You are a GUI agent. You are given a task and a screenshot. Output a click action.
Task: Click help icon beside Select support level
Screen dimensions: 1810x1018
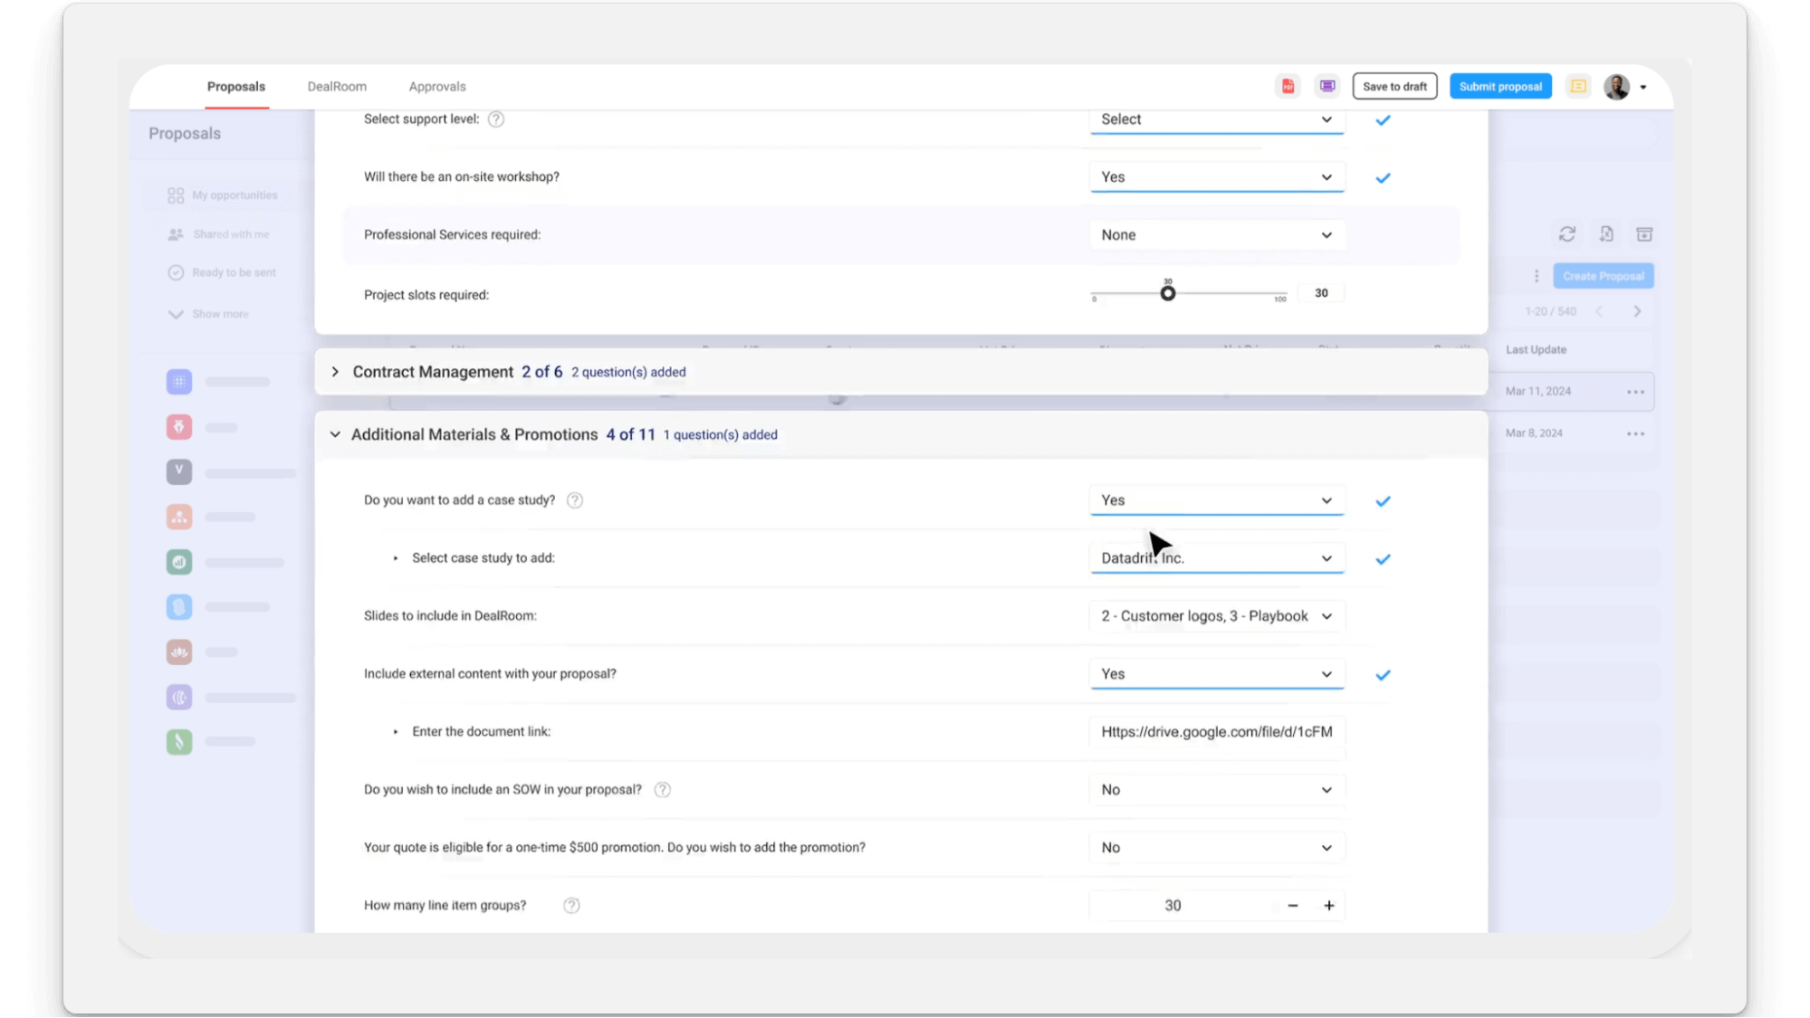pos(496,119)
